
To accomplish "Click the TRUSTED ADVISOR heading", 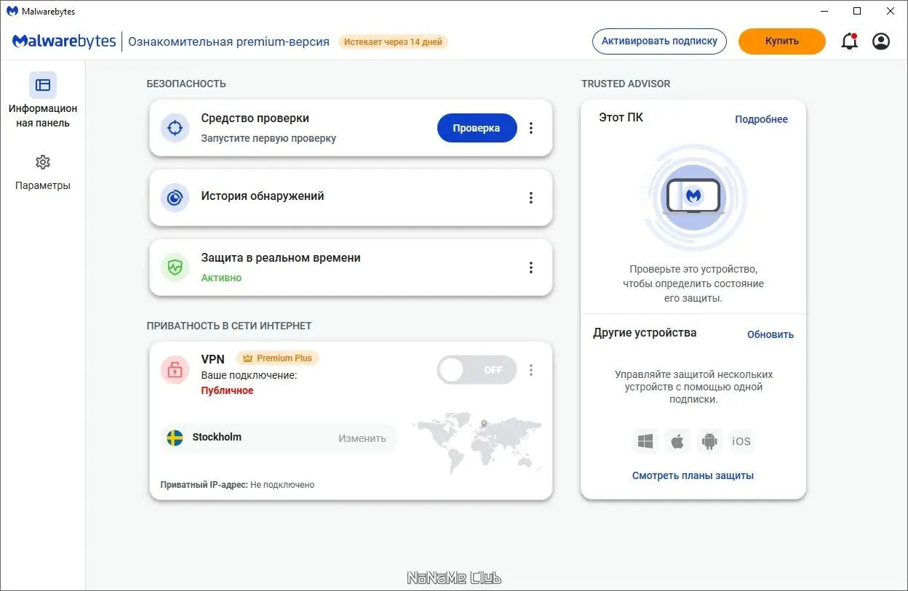I will [x=626, y=84].
